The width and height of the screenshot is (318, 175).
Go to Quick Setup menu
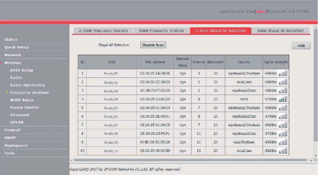[x=16, y=47]
